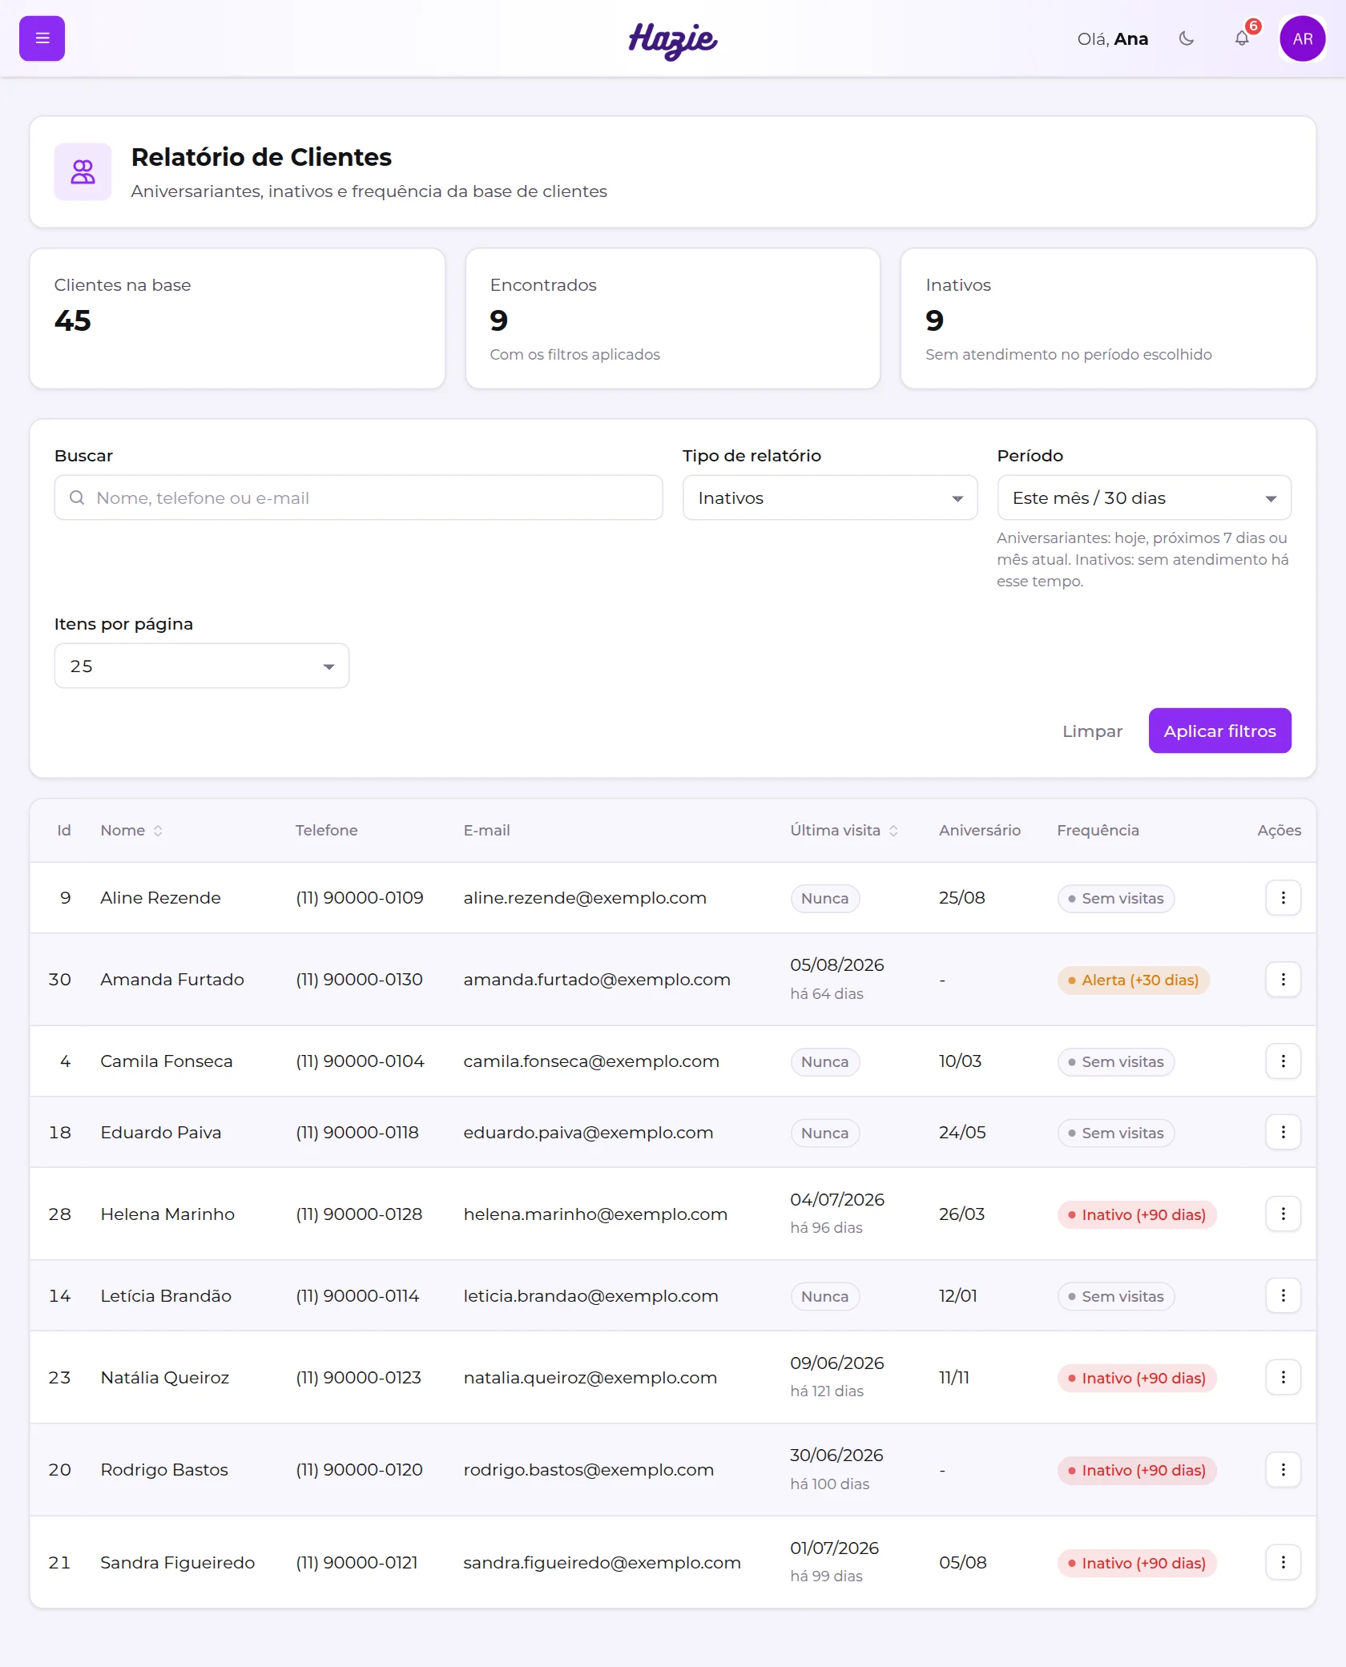Open actions menu for Aline Rezende

pos(1283,898)
